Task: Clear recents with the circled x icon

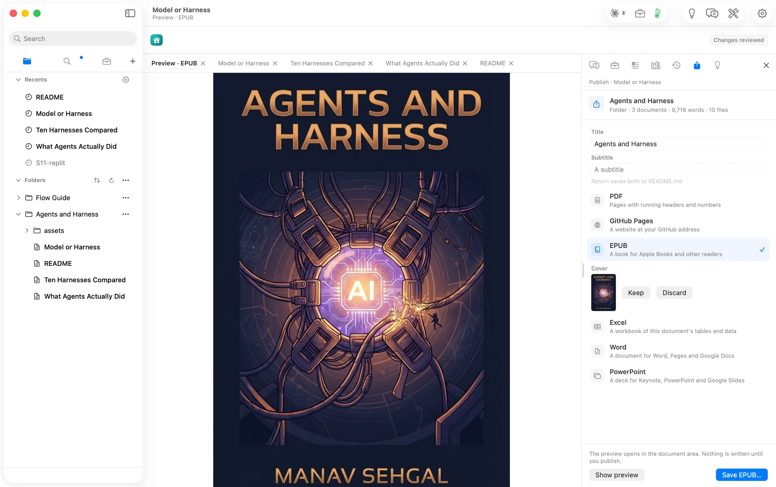Action: [126, 80]
